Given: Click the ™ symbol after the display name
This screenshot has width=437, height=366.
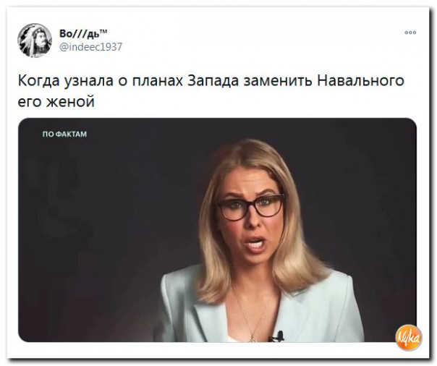Looking at the screenshot, I should 103,31.
